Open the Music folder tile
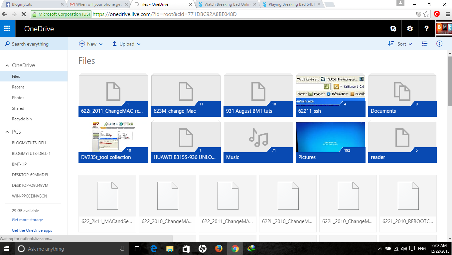The image size is (452, 255). (258, 142)
